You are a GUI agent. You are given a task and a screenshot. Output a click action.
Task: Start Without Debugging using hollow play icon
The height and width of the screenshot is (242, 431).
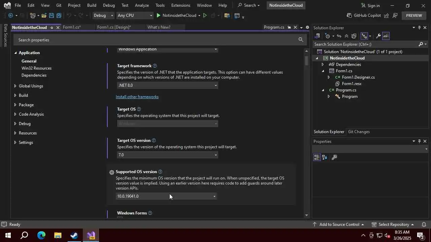pos(204,15)
